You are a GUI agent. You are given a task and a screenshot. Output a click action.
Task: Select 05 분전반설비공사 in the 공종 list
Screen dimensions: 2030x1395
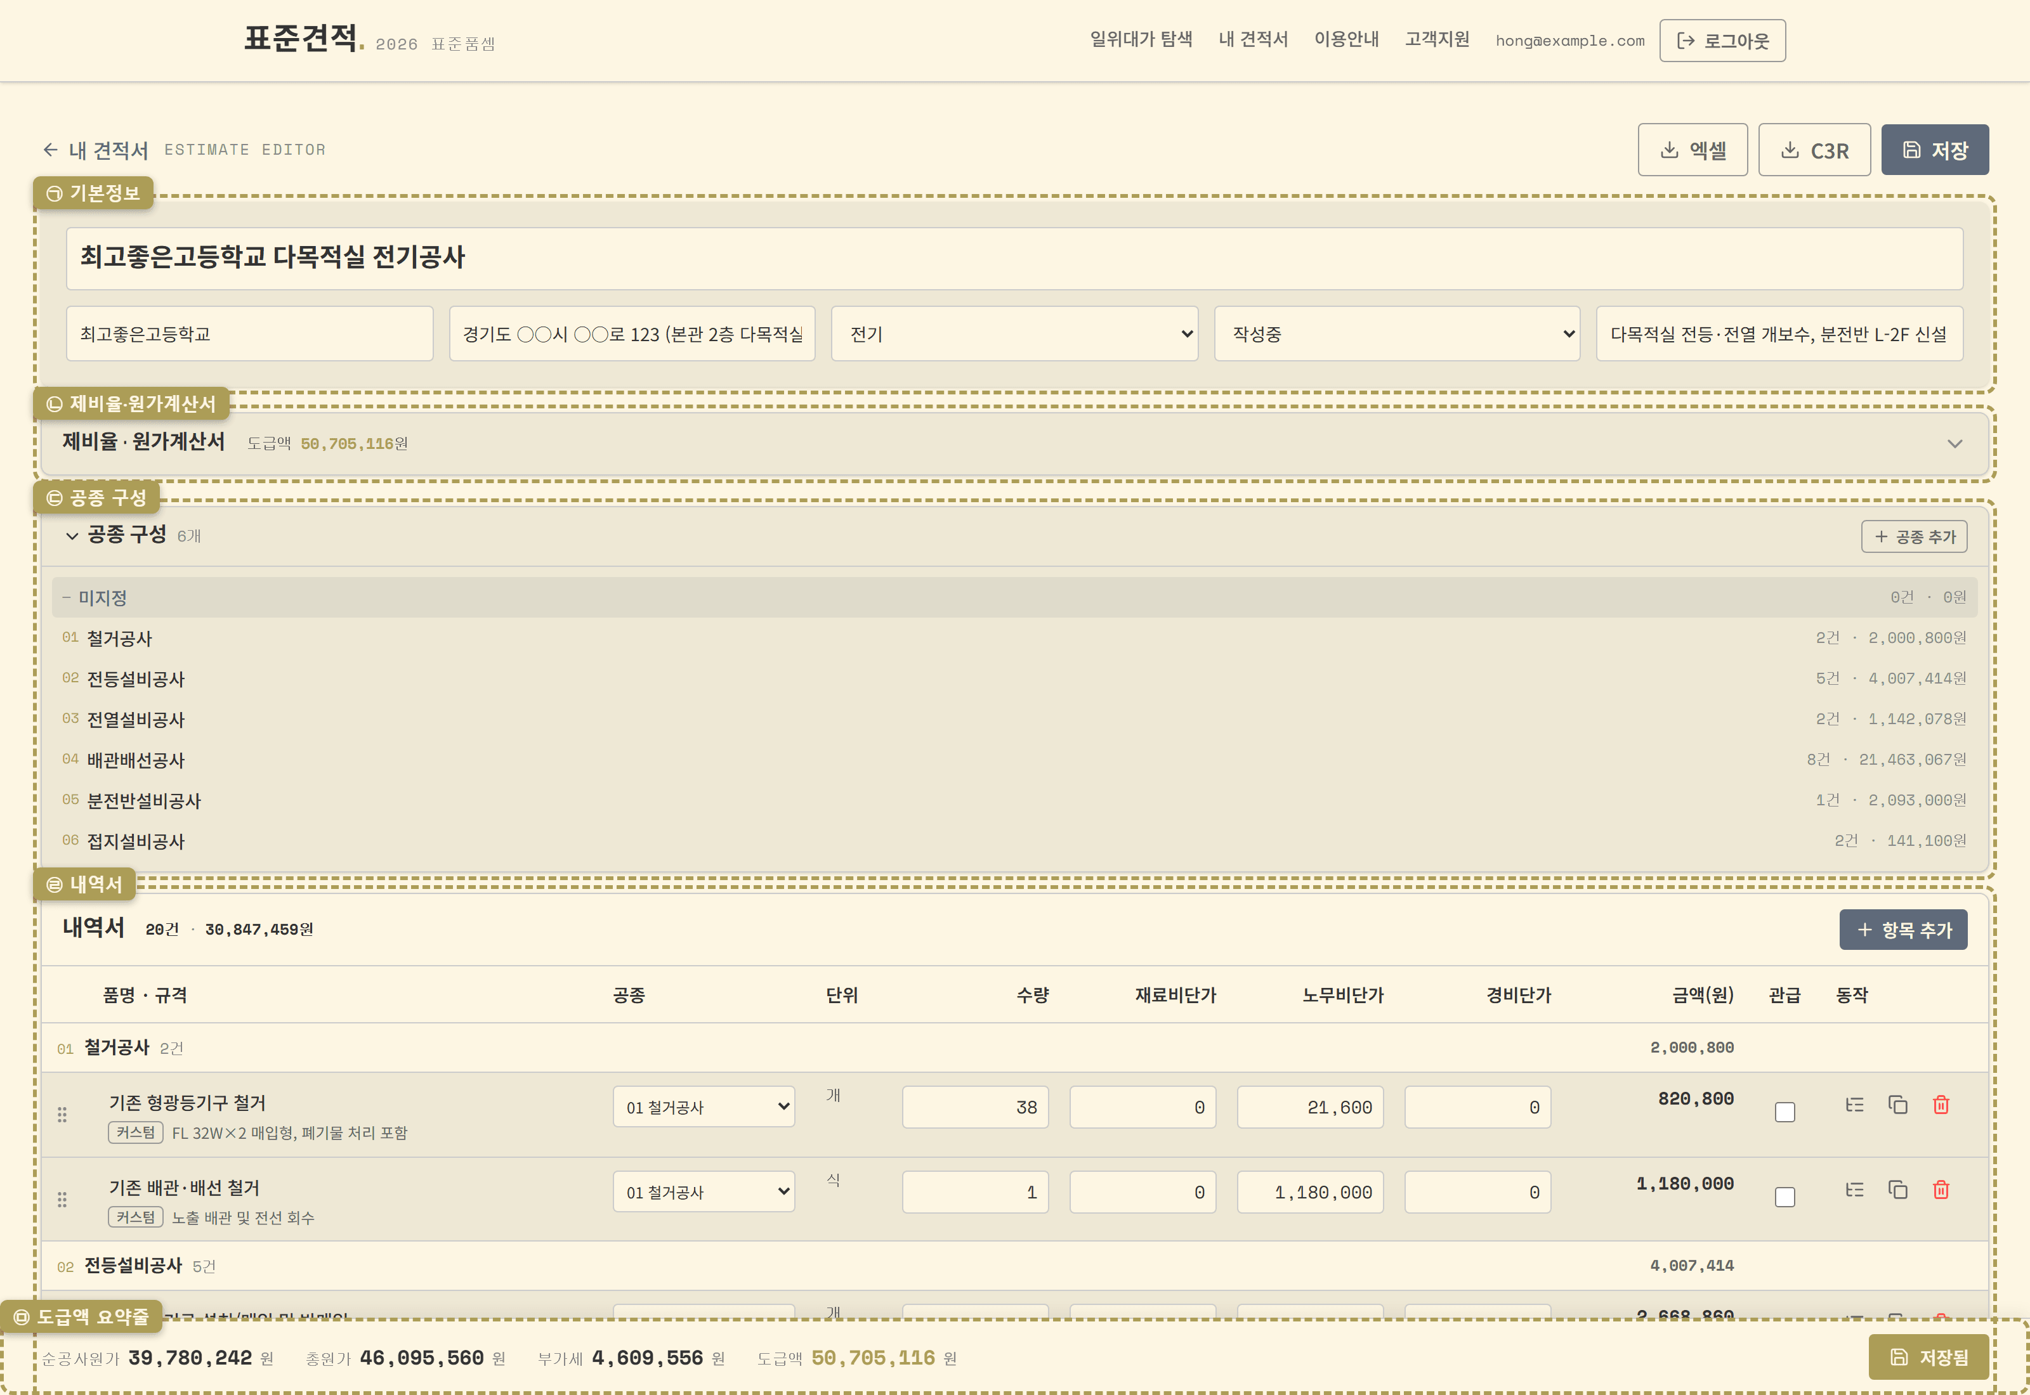1014,800
